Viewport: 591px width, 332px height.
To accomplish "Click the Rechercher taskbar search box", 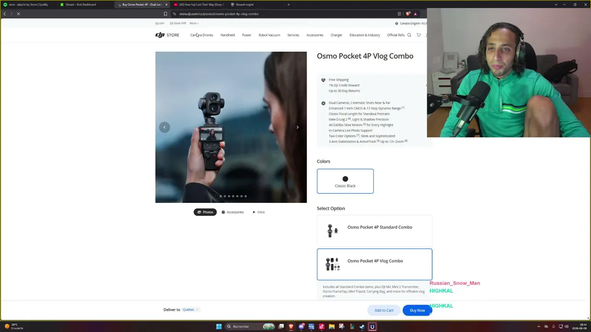I will tap(249, 327).
